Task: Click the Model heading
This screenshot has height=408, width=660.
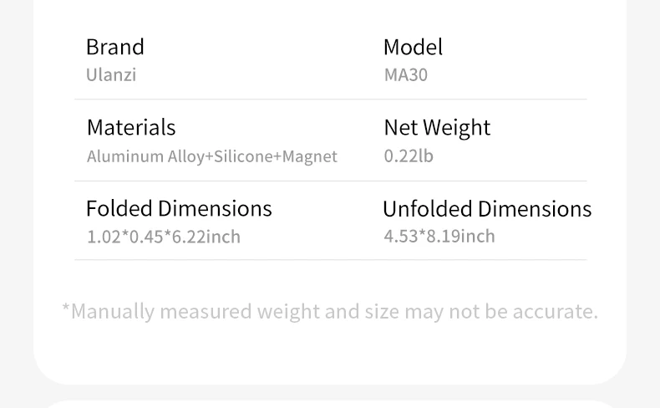Action: [413, 47]
